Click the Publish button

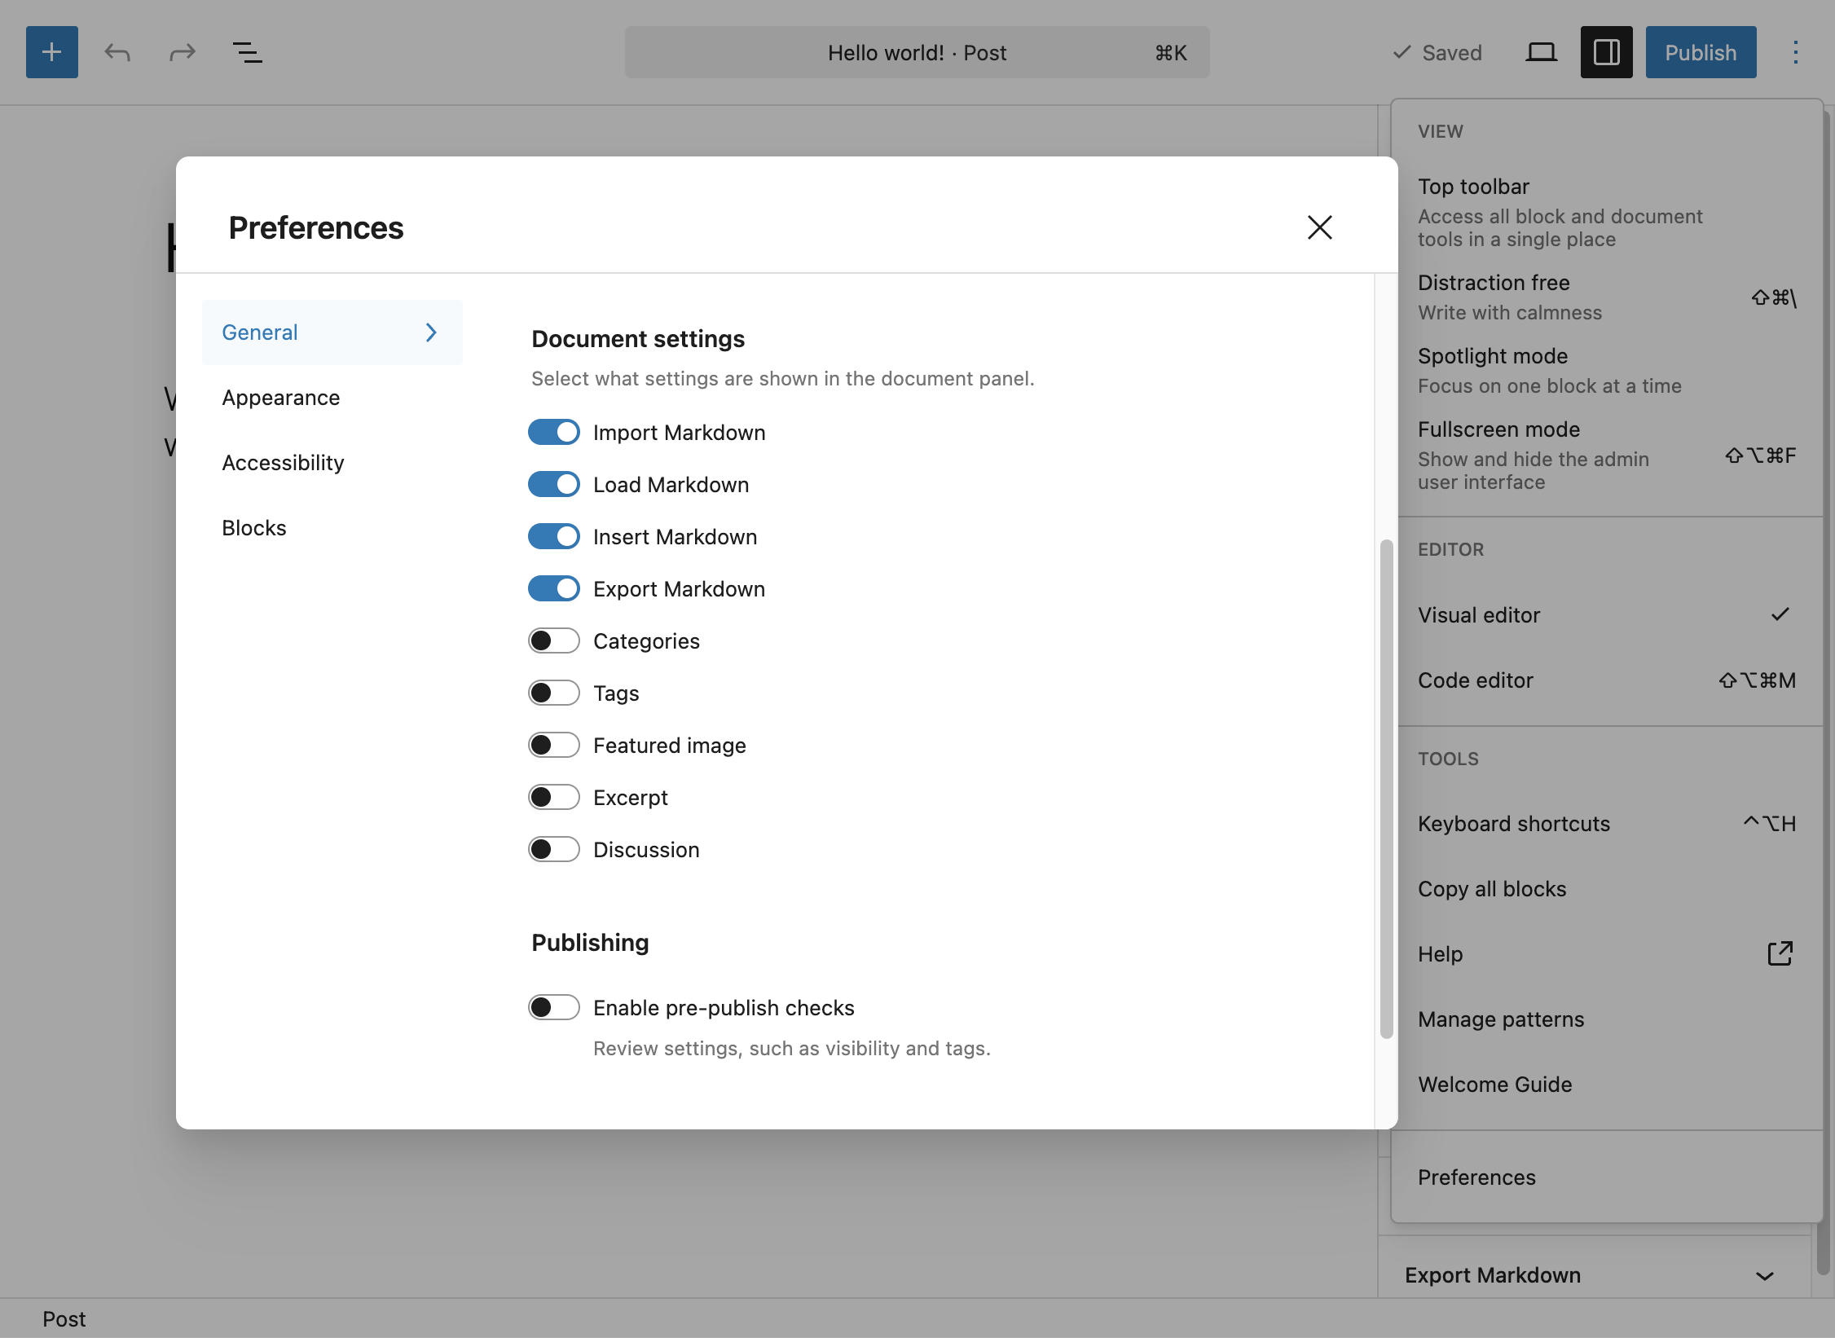pos(1700,52)
